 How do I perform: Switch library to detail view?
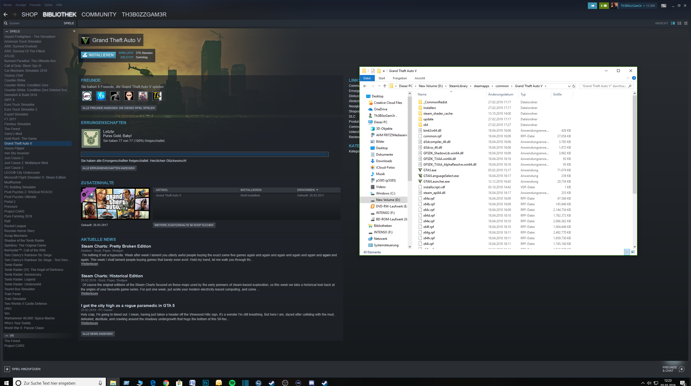673,23
